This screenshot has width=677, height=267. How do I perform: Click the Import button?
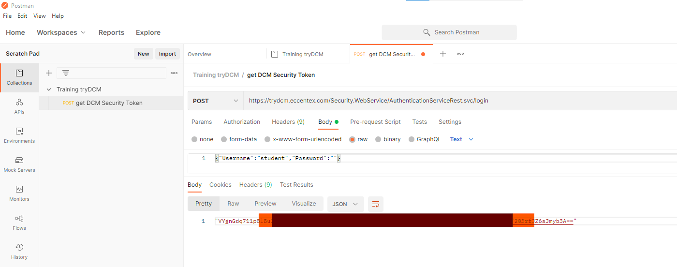point(167,54)
